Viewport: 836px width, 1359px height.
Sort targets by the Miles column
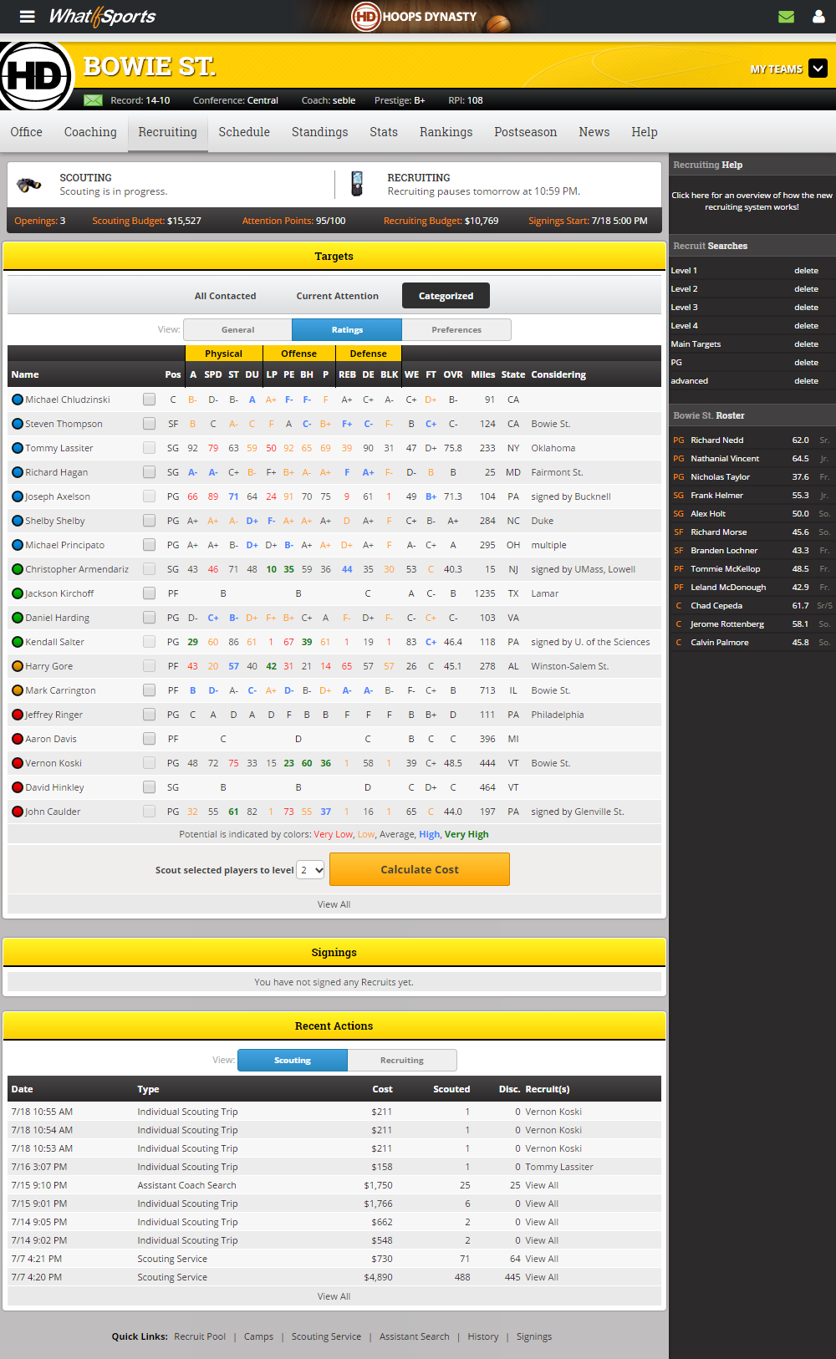point(482,374)
